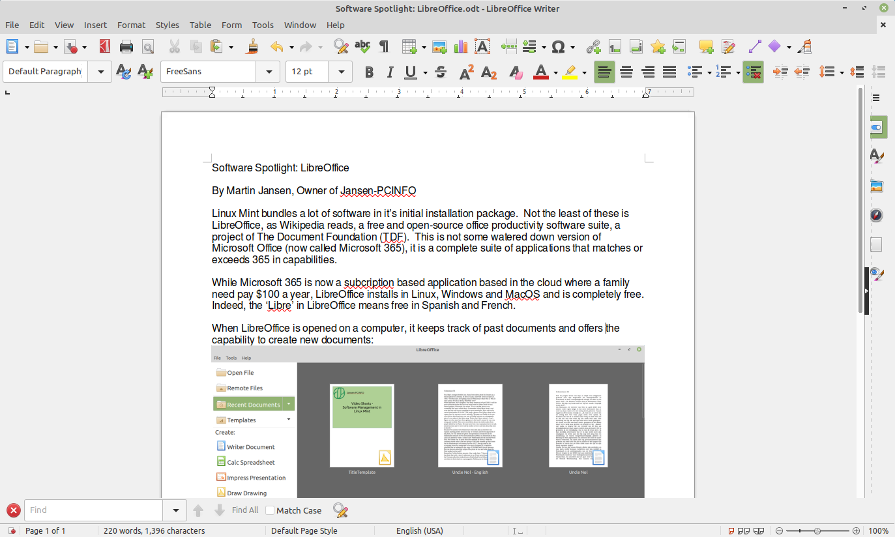The image size is (895, 537).
Task: Click the Basic Shapes diamond icon
Action: click(774, 46)
